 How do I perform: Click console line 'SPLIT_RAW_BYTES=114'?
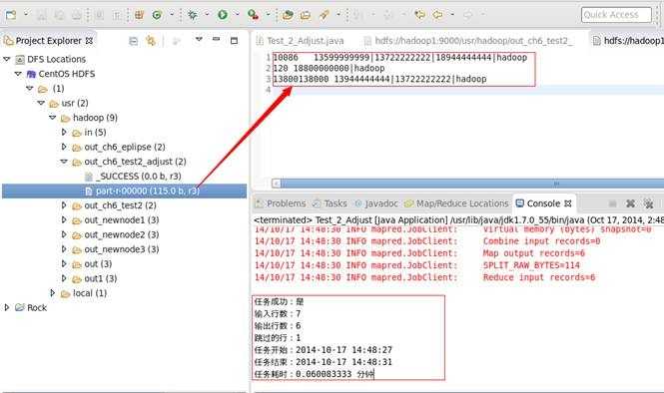(x=531, y=265)
